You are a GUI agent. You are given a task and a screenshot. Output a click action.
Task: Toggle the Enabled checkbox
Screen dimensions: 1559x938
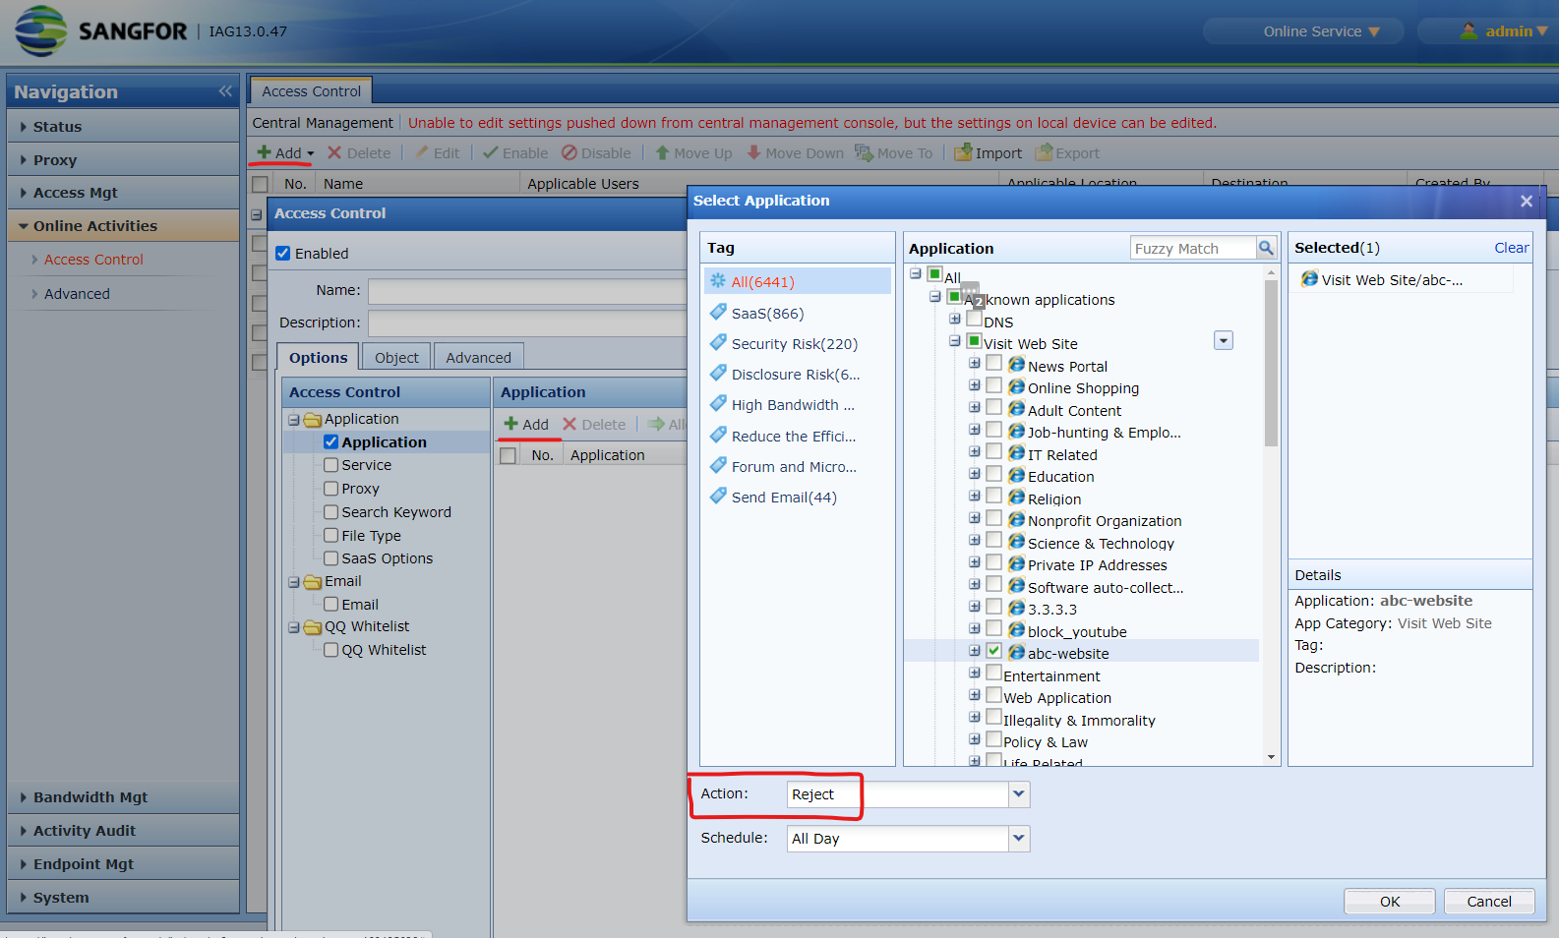[x=283, y=253]
